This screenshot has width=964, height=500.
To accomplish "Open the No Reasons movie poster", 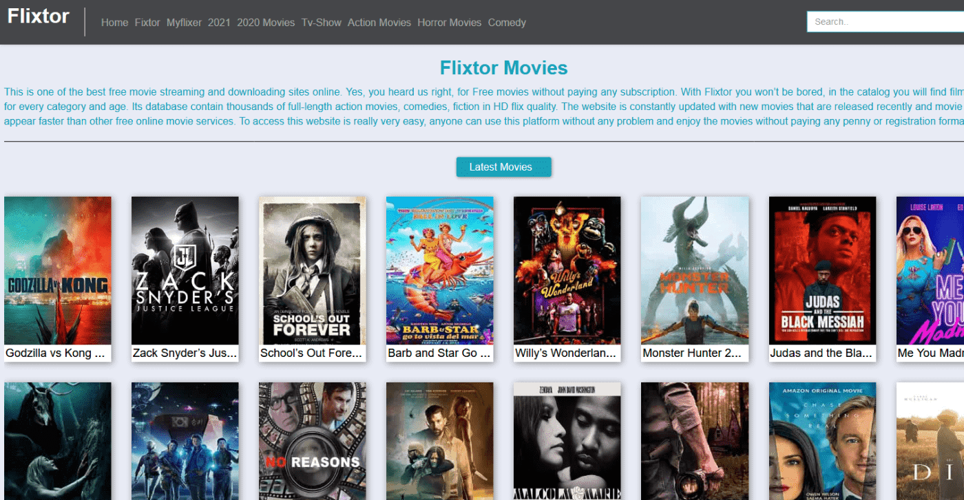I will tap(313, 441).
